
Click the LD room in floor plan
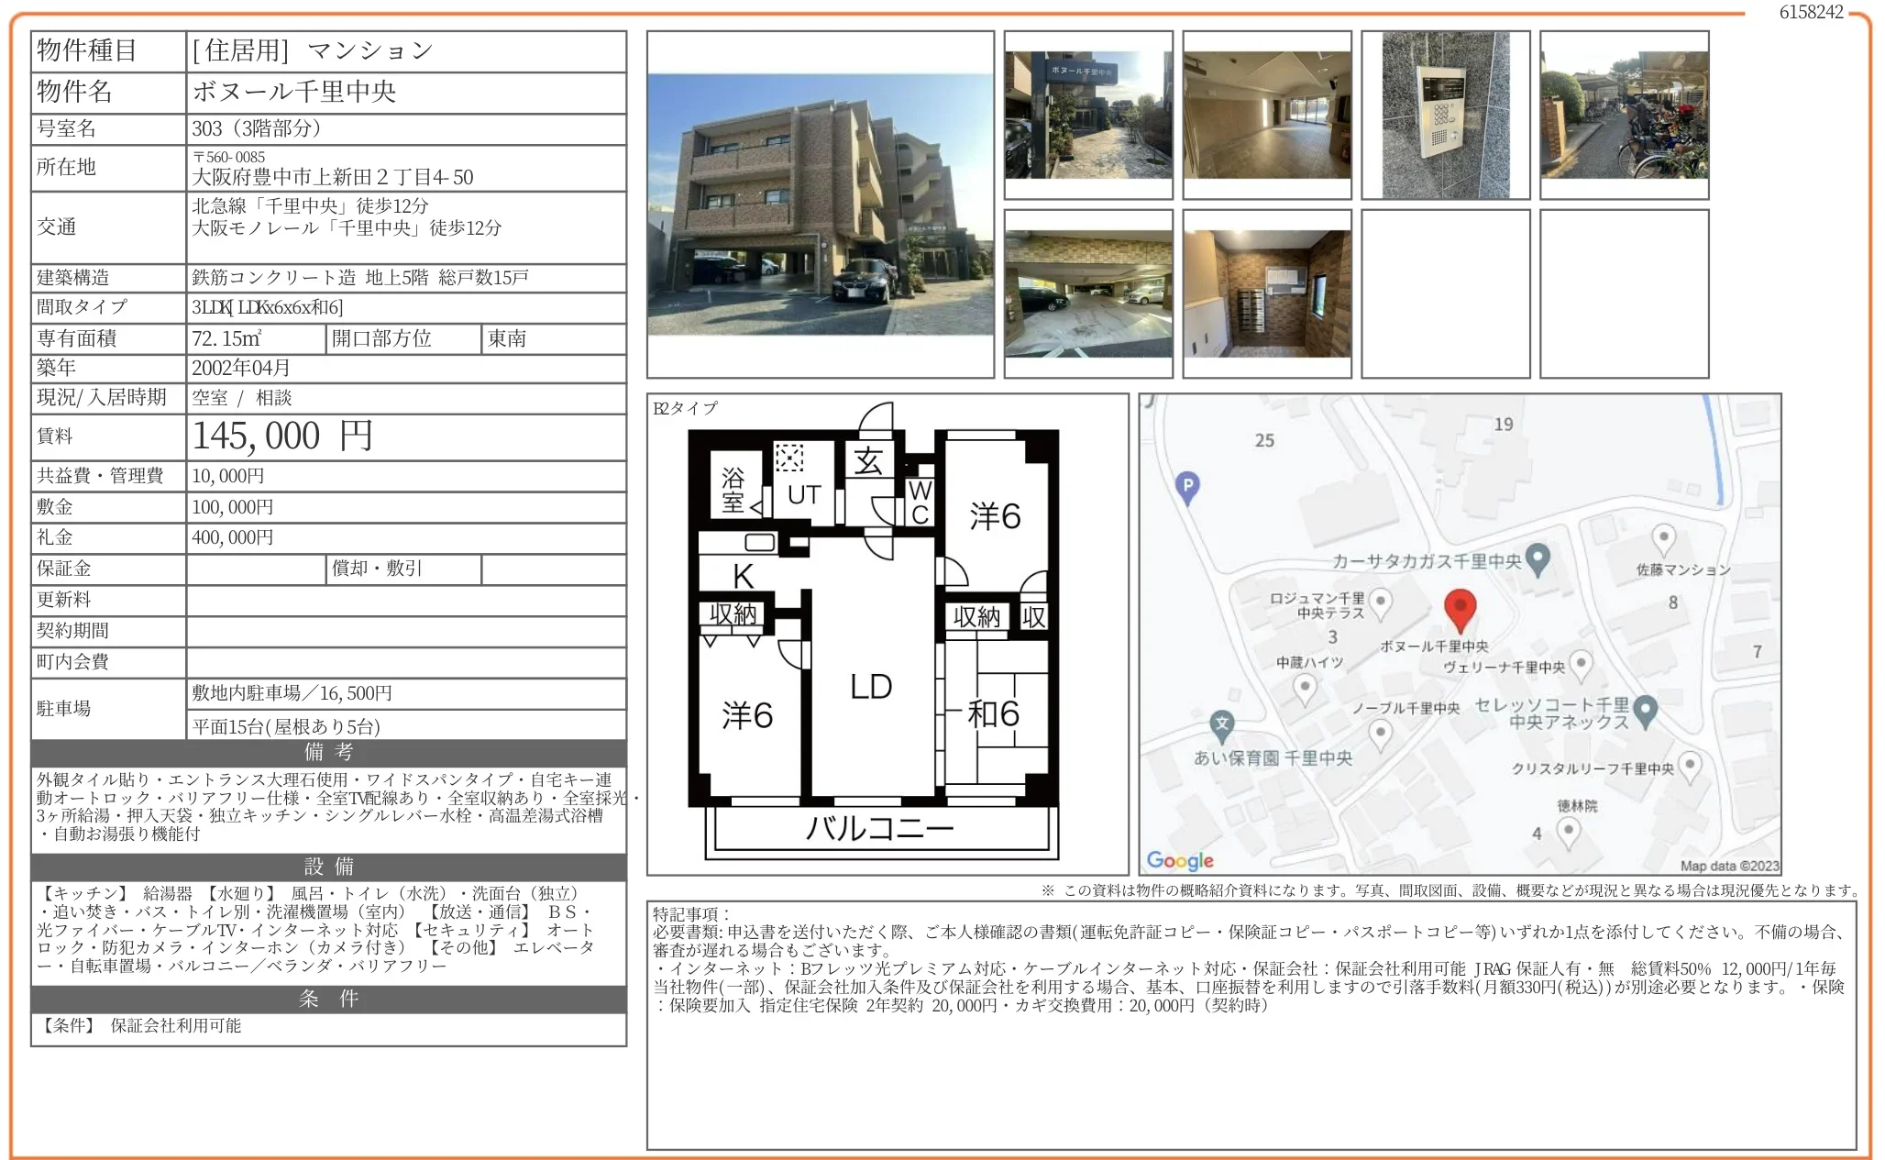coord(870,687)
